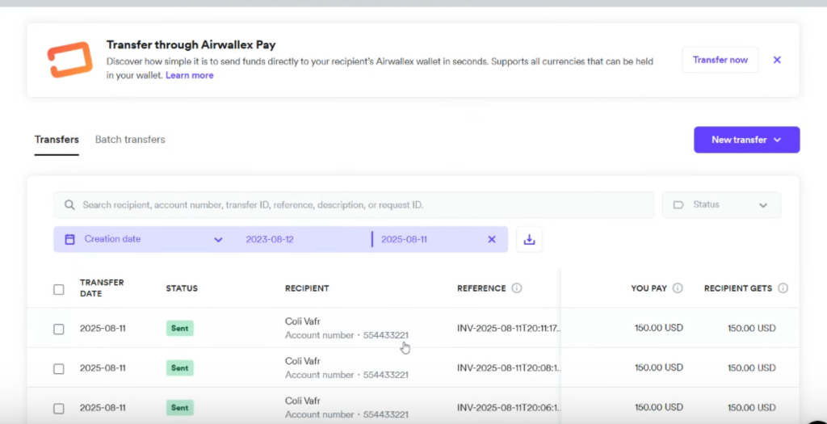This screenshot has width=827, height=424.
Task: Click the New transfer chevron arrow
Action: tap(777, 140)
